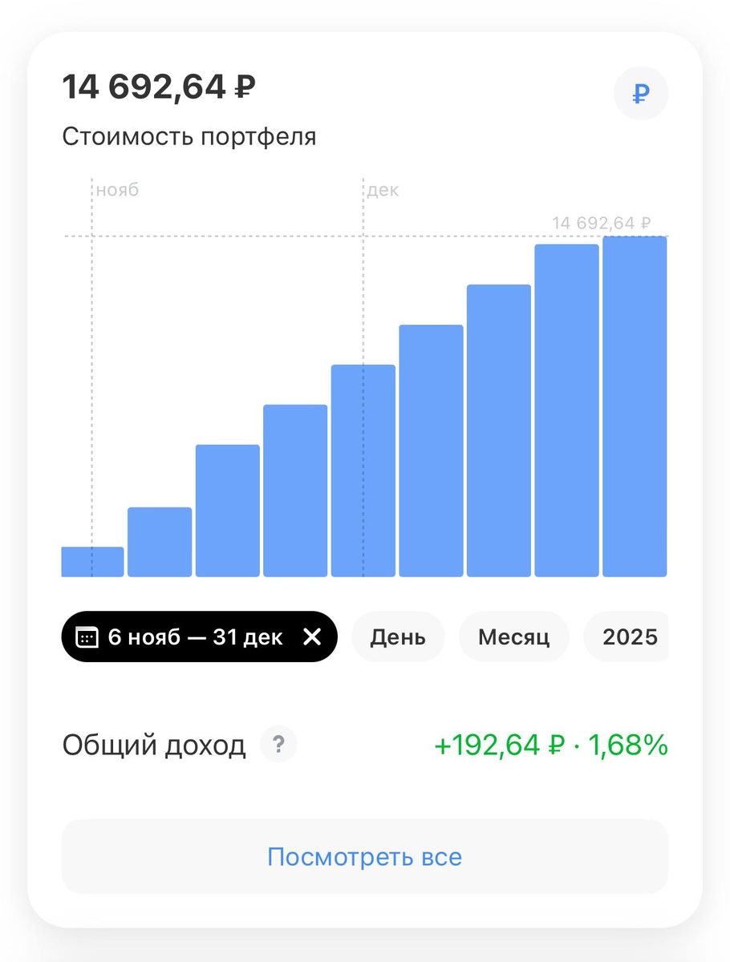Switch chart view to Месяц

(514, 637)
